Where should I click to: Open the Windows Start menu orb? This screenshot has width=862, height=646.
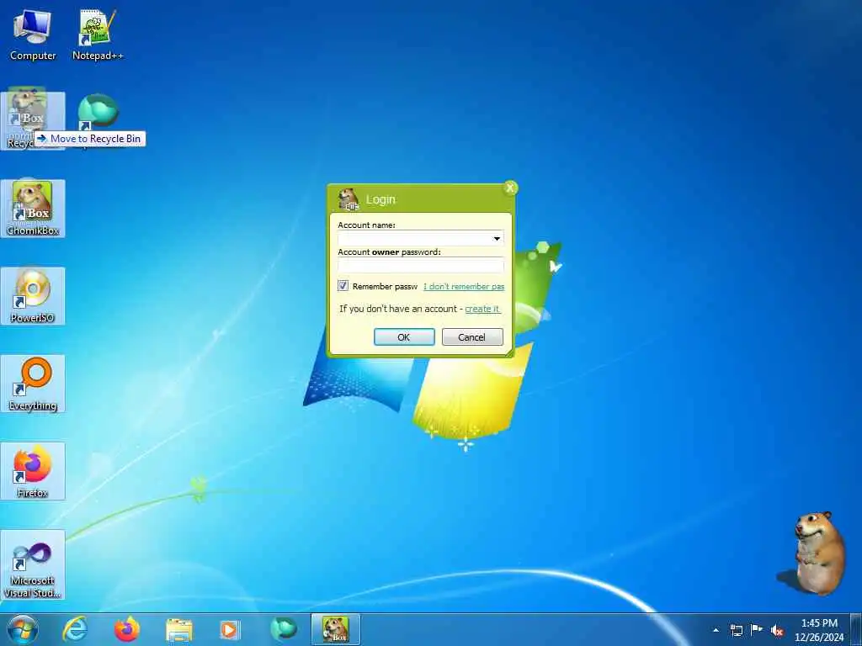click(23, 629)
